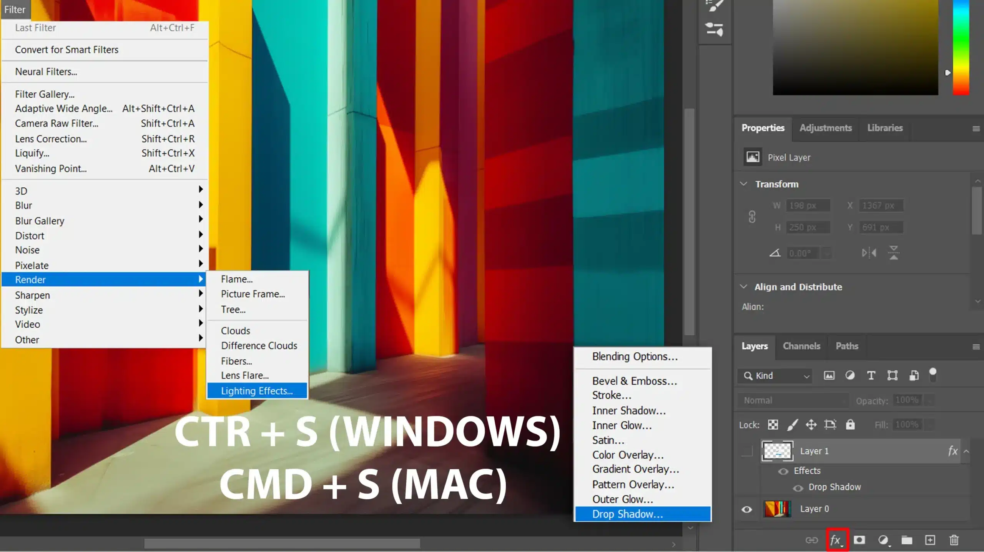Lock position move icon
Image resolution: width=984 pixels, height=552 pixels.
[811, 424]
